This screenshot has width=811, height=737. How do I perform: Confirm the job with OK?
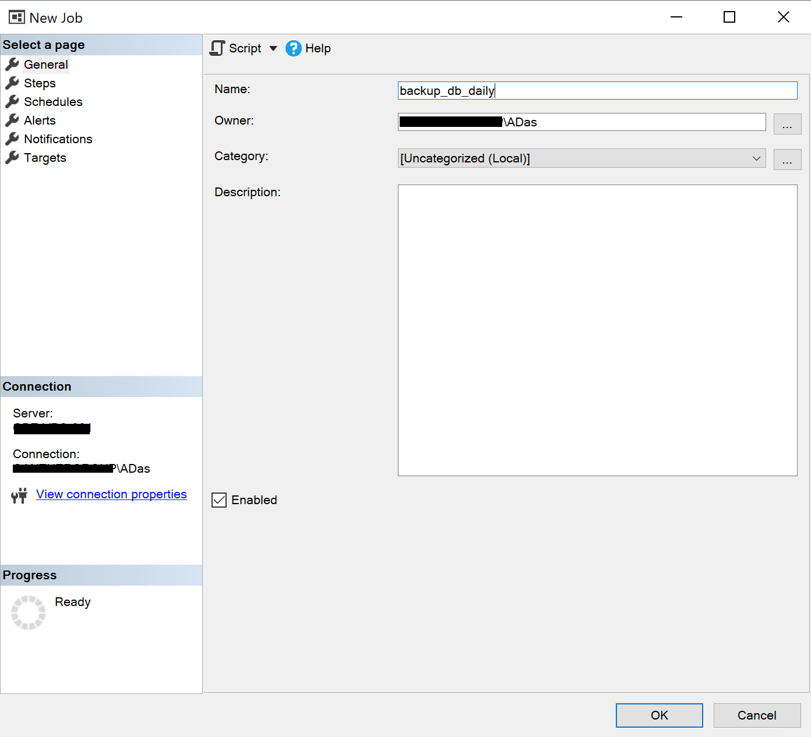point(660,715)
